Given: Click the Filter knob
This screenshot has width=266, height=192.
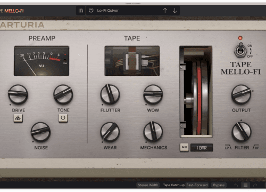Looking at the screenshot, I should coord(242,132).
